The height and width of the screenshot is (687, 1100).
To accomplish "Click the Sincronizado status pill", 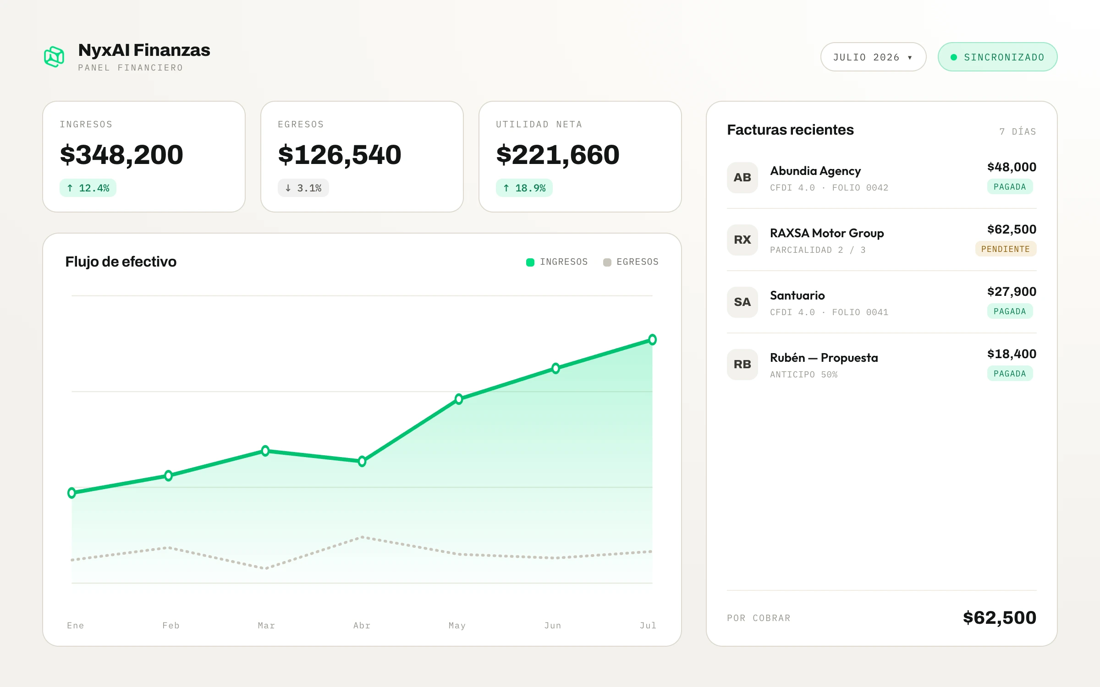I will [x=997, y=57].
